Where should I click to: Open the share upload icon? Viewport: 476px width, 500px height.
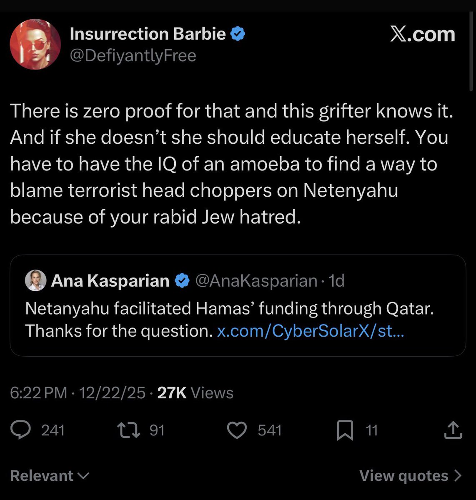[x=453, y=430]
